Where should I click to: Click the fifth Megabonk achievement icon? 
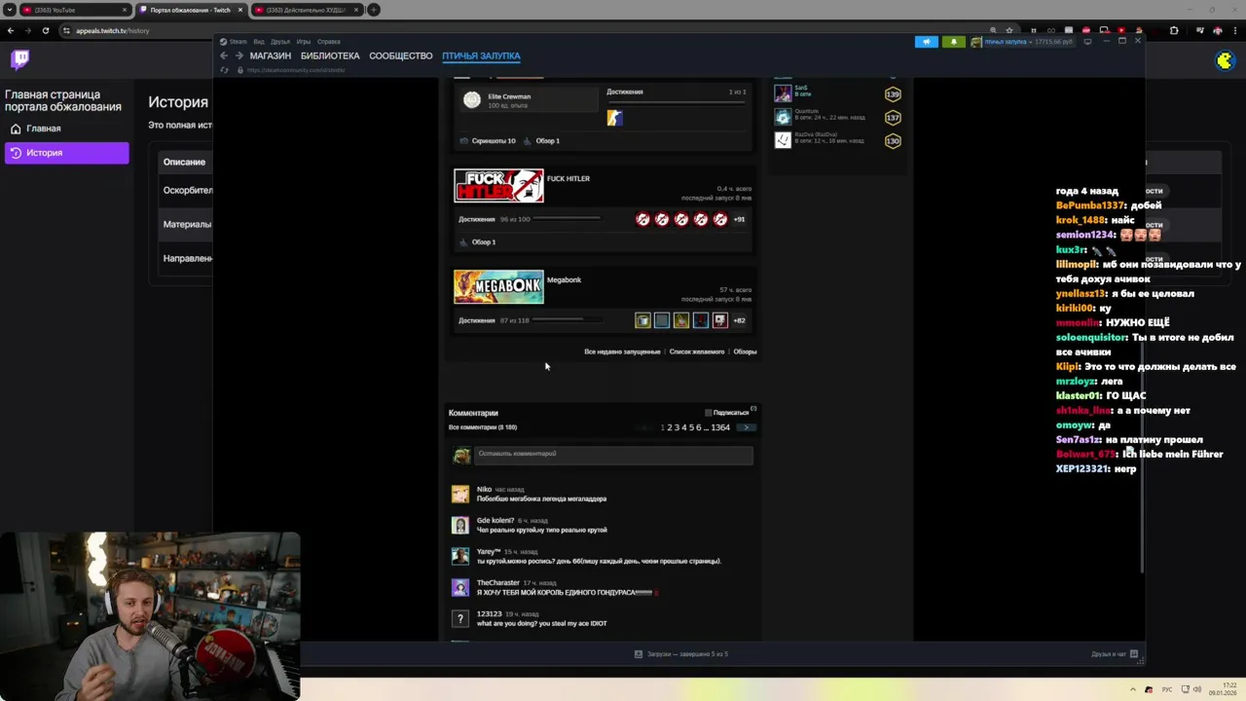[720, 320]
